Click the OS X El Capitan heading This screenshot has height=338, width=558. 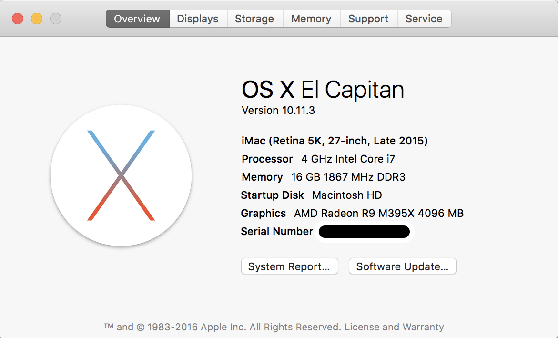point(323,90)
